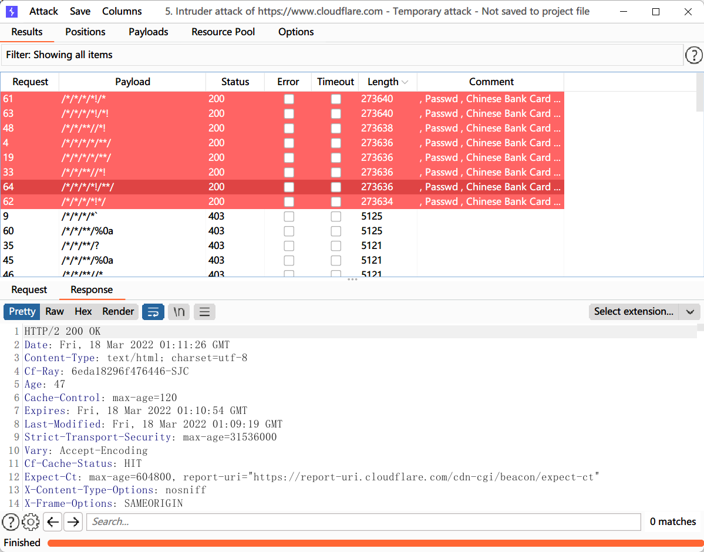Open the search settings gear icon
This screenshot has height=552, width=704.
31,522
